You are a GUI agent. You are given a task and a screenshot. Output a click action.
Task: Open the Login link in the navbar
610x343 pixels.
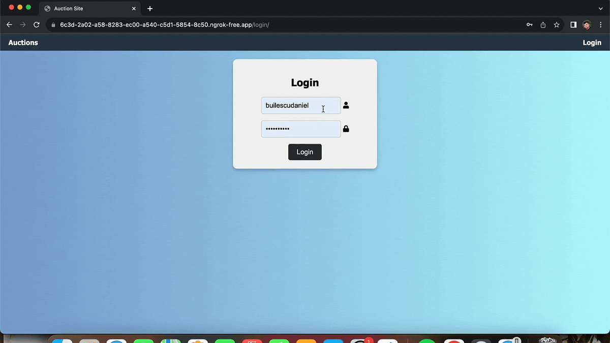[x=592, y=43]
